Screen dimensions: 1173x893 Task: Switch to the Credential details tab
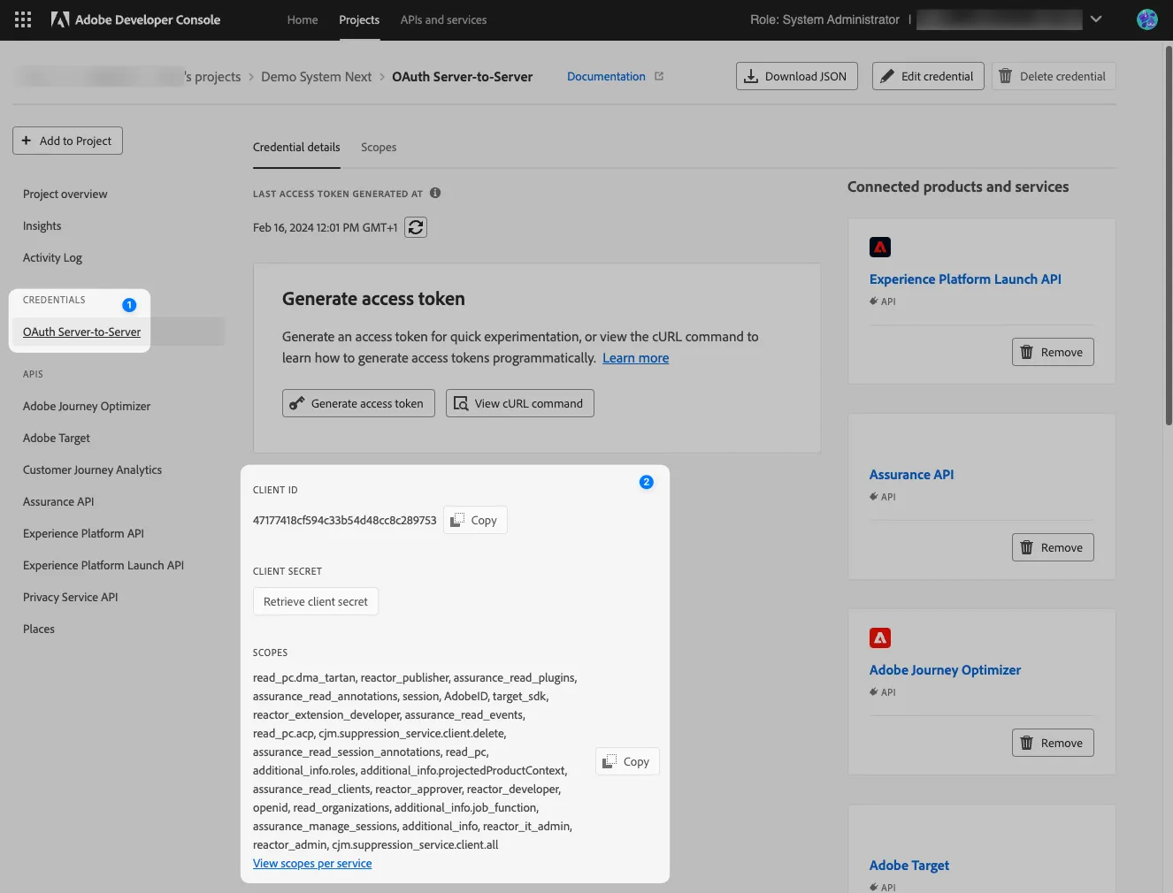[296, 148]
